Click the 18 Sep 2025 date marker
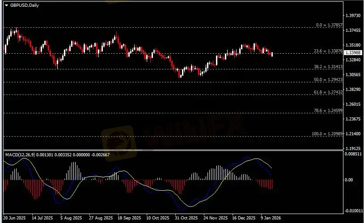364x223 pixels. [129, 218]
